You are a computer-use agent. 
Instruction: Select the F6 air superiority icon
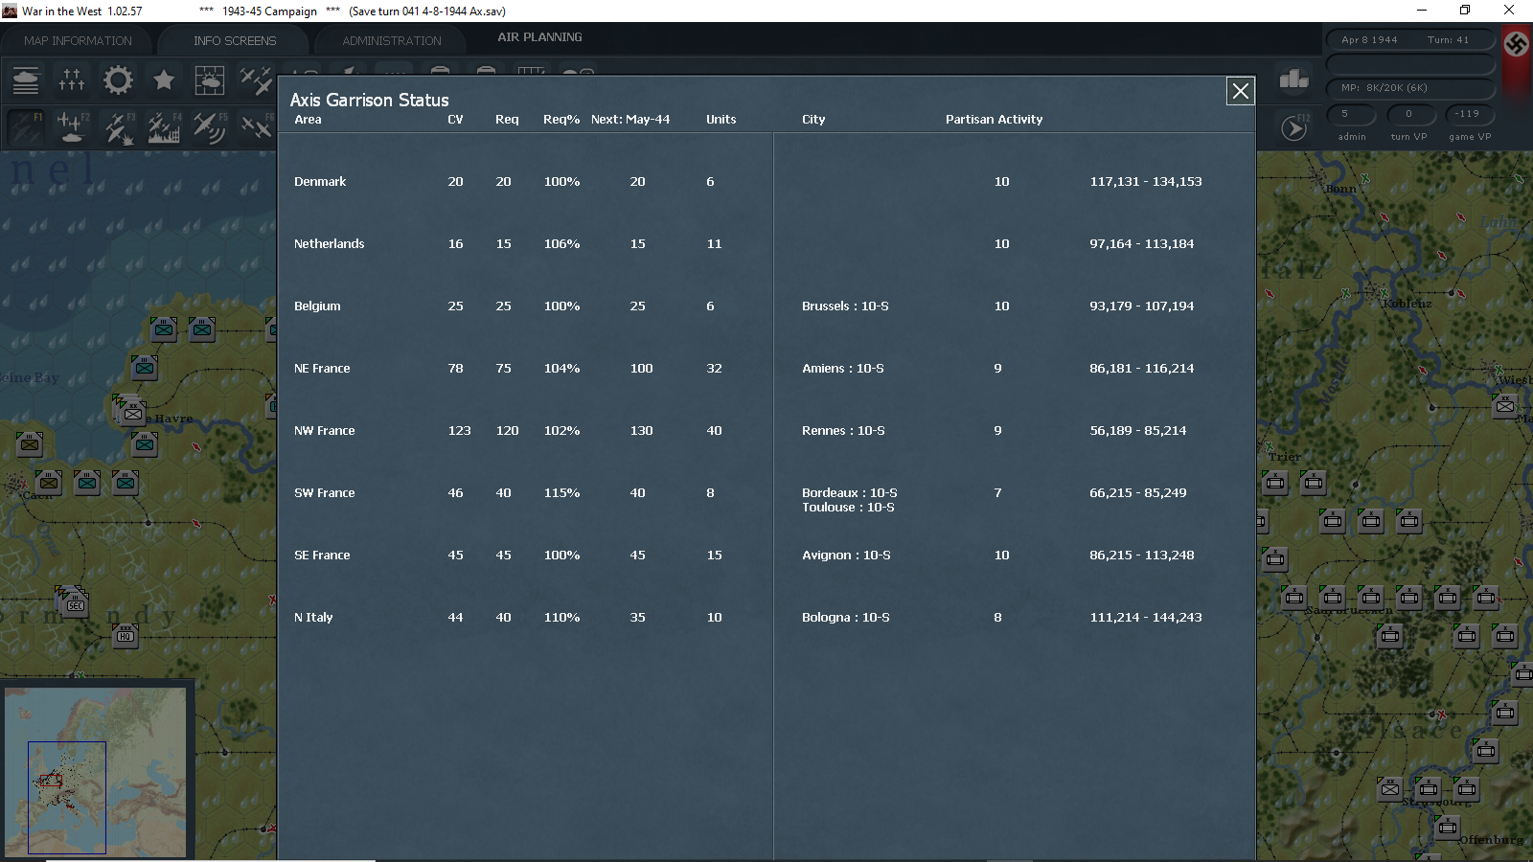coord(256,127)
